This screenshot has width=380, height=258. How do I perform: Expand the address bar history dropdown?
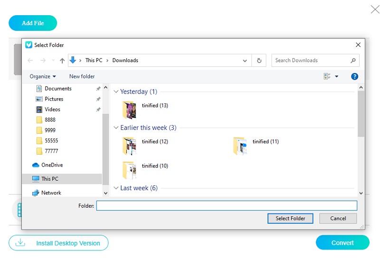pyautogui.click(x=245, y=61)
